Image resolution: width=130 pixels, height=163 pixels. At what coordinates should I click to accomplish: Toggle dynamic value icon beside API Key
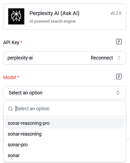(119, 42)
